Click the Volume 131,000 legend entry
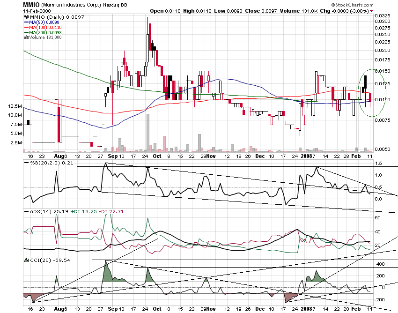Viewport: 398px width, 313px height. click(x=45, y=37)
